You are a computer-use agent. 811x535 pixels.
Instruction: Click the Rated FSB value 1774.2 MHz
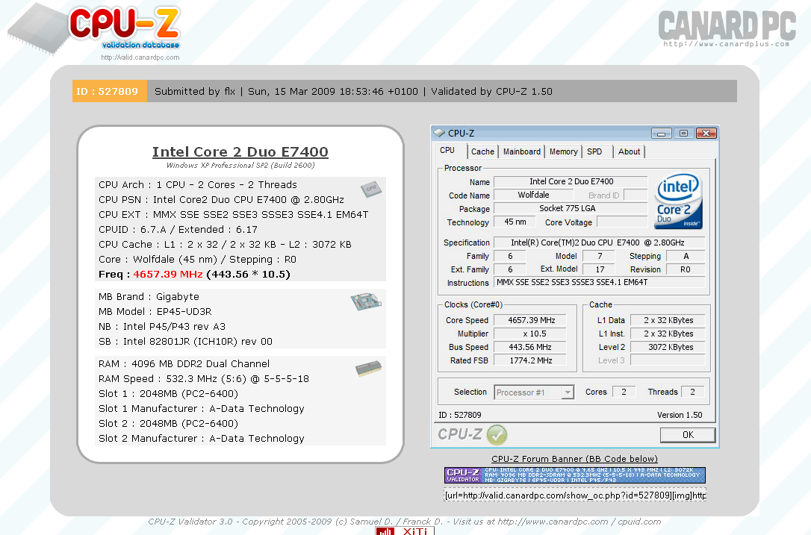click(531, 361)
